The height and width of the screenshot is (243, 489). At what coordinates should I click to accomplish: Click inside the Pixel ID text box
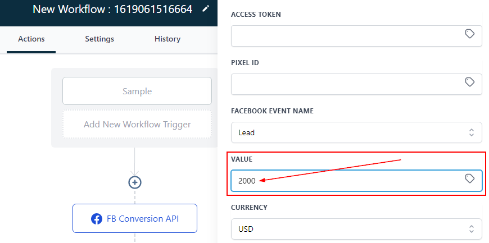(346, 83)
